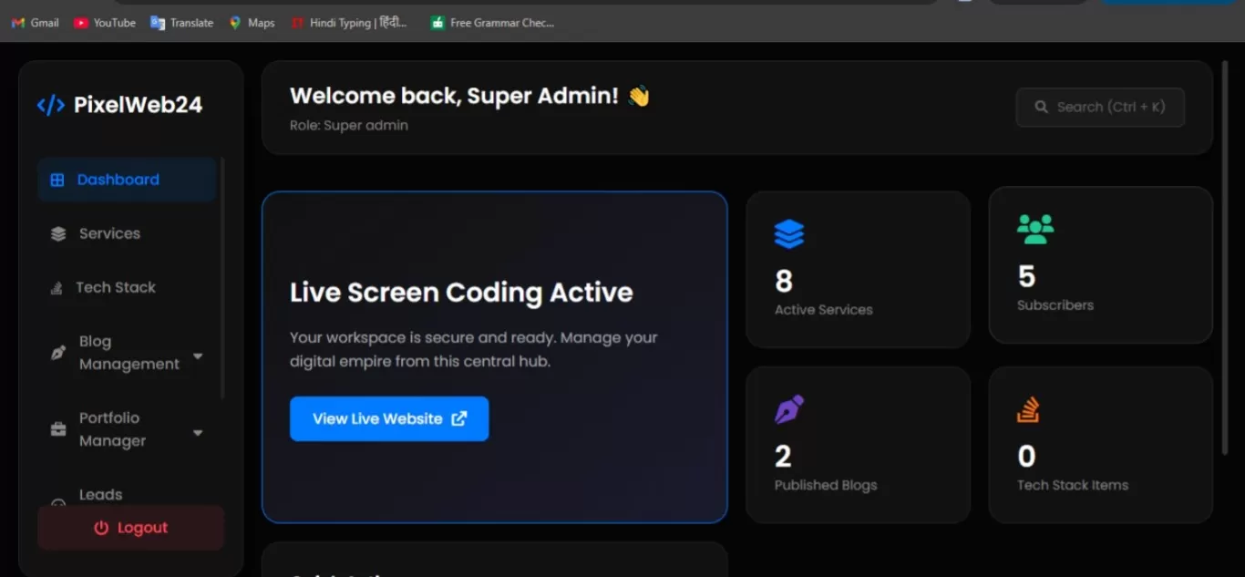Click the external link icon on View Live Website
1245x577 pixels.
pos(459,418)
